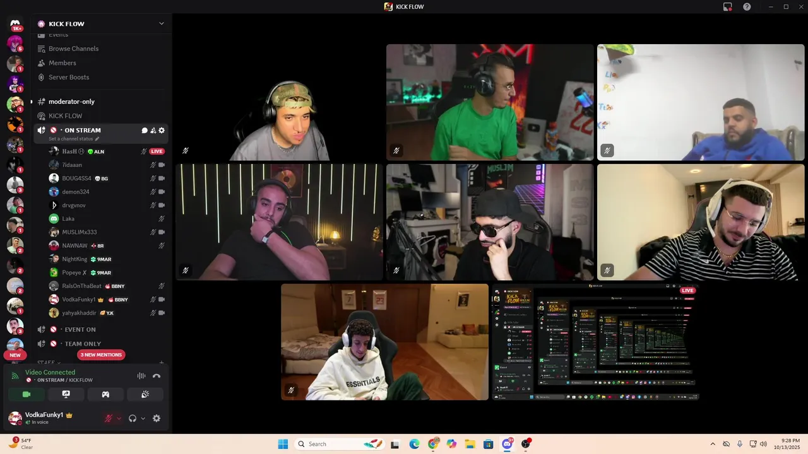The image size is (808, 454).
Task: Open Discord inbox icon in title bar
Action: (728, 7)
